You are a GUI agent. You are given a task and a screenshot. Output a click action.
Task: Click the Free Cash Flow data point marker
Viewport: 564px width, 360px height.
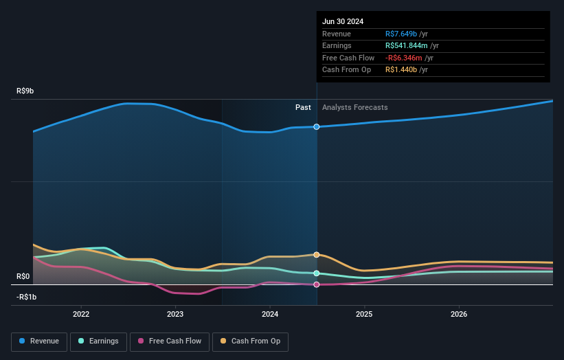coord(317,284)
